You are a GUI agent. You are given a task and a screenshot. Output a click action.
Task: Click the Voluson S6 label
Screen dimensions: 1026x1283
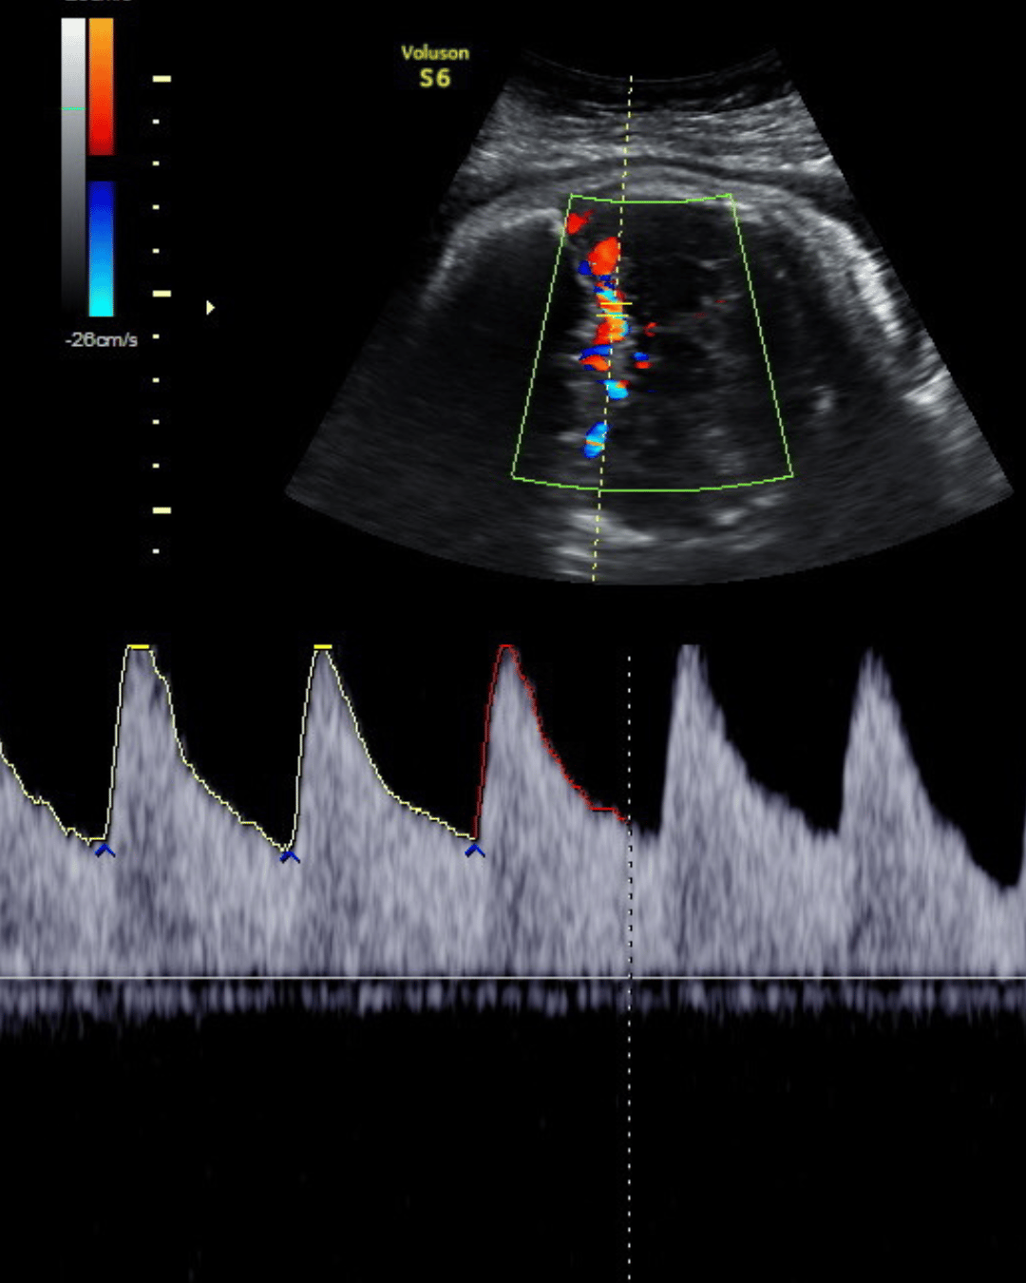(435, 67)
